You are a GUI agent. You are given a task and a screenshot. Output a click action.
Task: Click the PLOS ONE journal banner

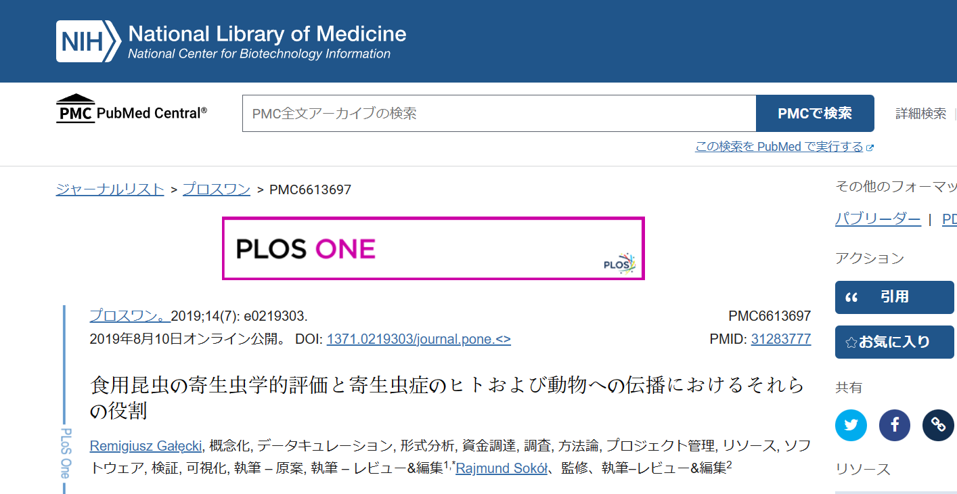[x=433, y=248]
